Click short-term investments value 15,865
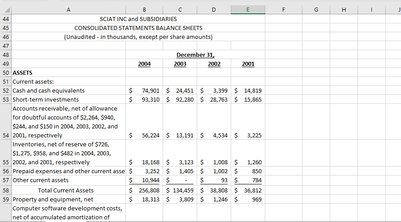 (x=248, y=99)
